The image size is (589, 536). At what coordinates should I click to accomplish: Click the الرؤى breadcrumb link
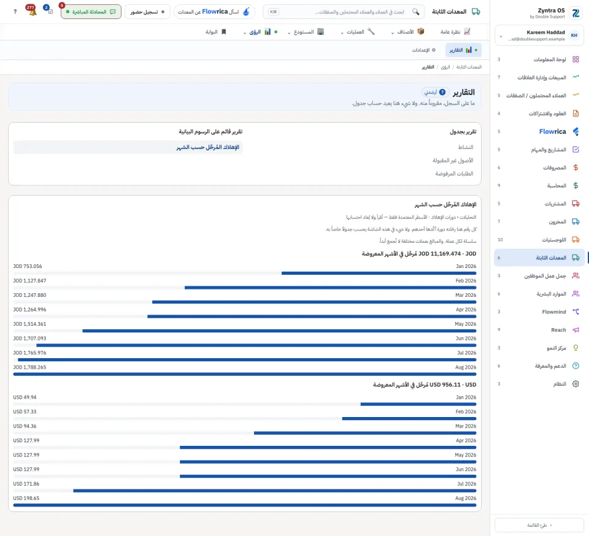coord(445,67)
